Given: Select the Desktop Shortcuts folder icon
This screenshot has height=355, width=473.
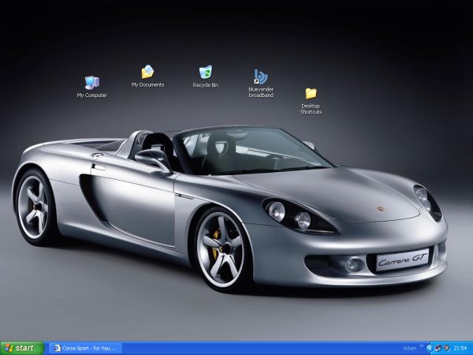Looking at the screenshot, I should 311,93.
